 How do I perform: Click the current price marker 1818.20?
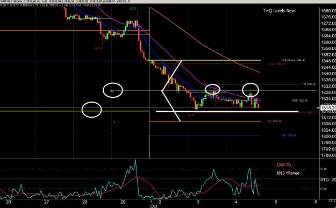pos(328,108)
